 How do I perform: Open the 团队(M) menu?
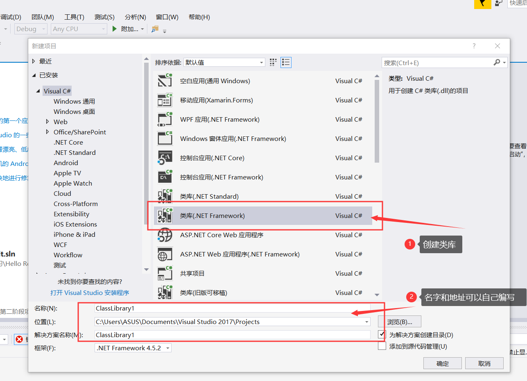pyautogui.click(x=43, y=17)
